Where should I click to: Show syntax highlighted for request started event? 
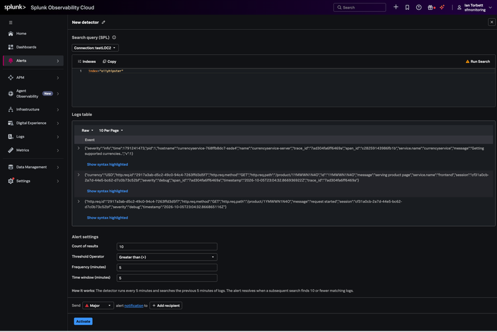(x=107, y=217)
